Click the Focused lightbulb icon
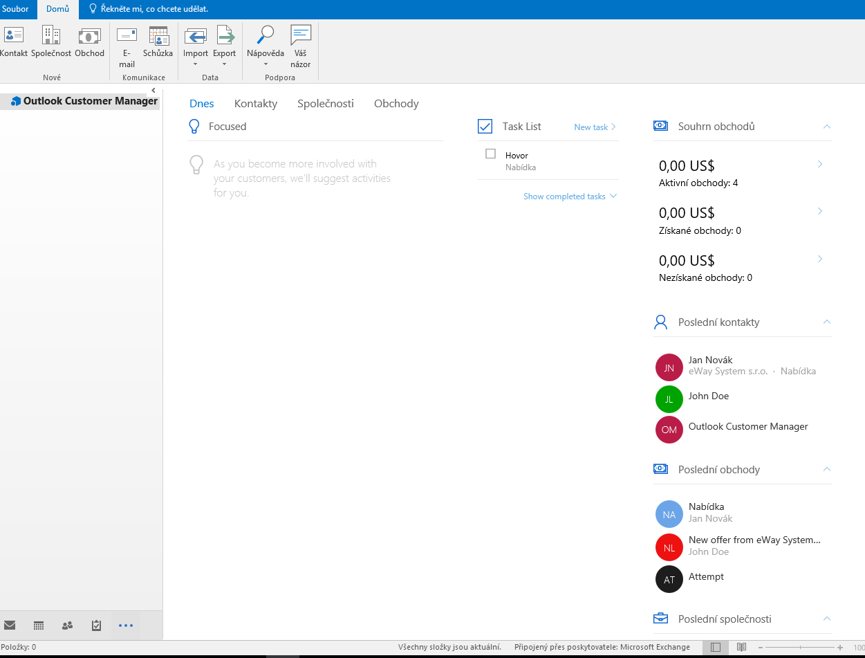This screenshot has height=658, width=865. pyautogui.click(x=194, y=126)
